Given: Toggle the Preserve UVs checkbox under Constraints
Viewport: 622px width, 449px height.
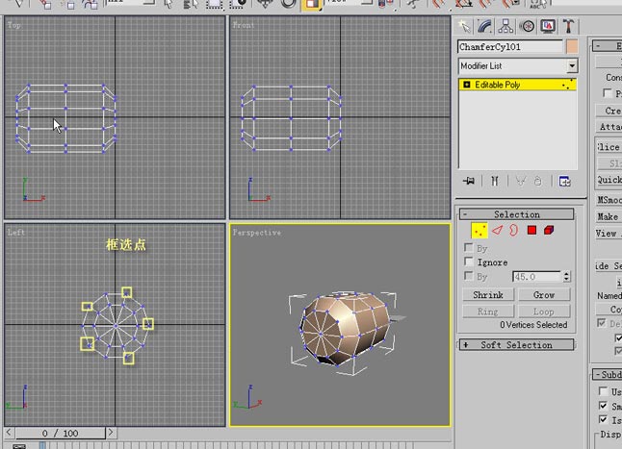Looking at the screenshot, I should [x=607, y=93].
